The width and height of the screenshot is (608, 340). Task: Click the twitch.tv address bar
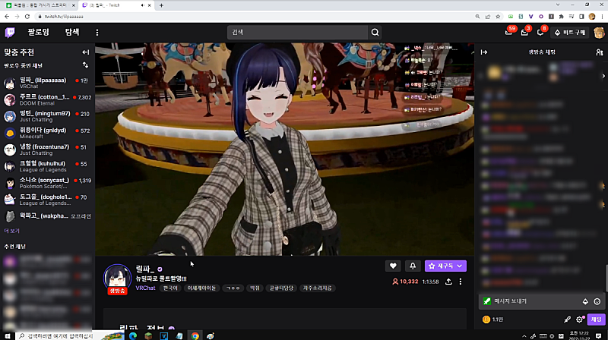pyautogui.click(x=252, y=17)
